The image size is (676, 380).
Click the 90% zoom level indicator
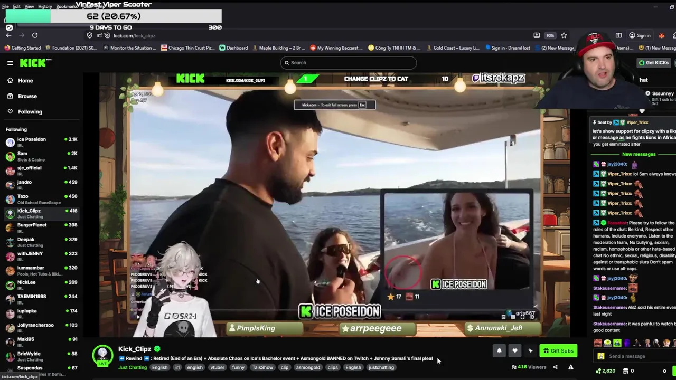[550, 35]
